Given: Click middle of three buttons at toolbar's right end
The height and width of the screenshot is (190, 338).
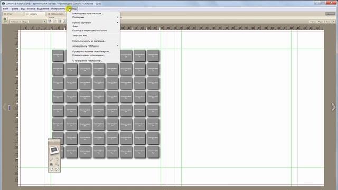Looking at the screenshot, I should coord(321,22).
